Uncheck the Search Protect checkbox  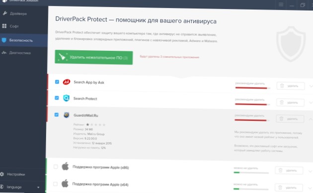point(57,98)
